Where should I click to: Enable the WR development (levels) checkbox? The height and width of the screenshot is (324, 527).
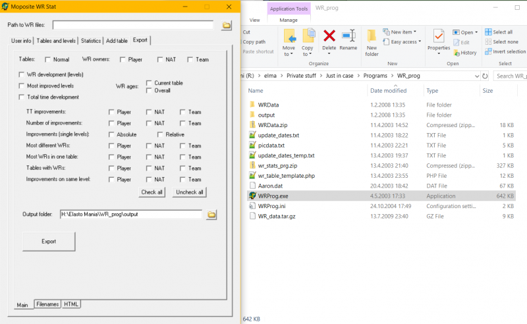(x=22, y=75)
